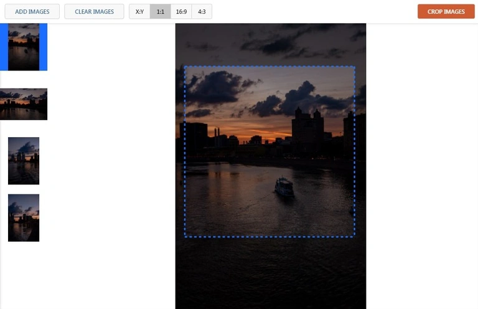Click the CLEAR IMAGES button
The width and height of the screenshot is (478, 309).
pyautogui.click(x=94, y=12)
